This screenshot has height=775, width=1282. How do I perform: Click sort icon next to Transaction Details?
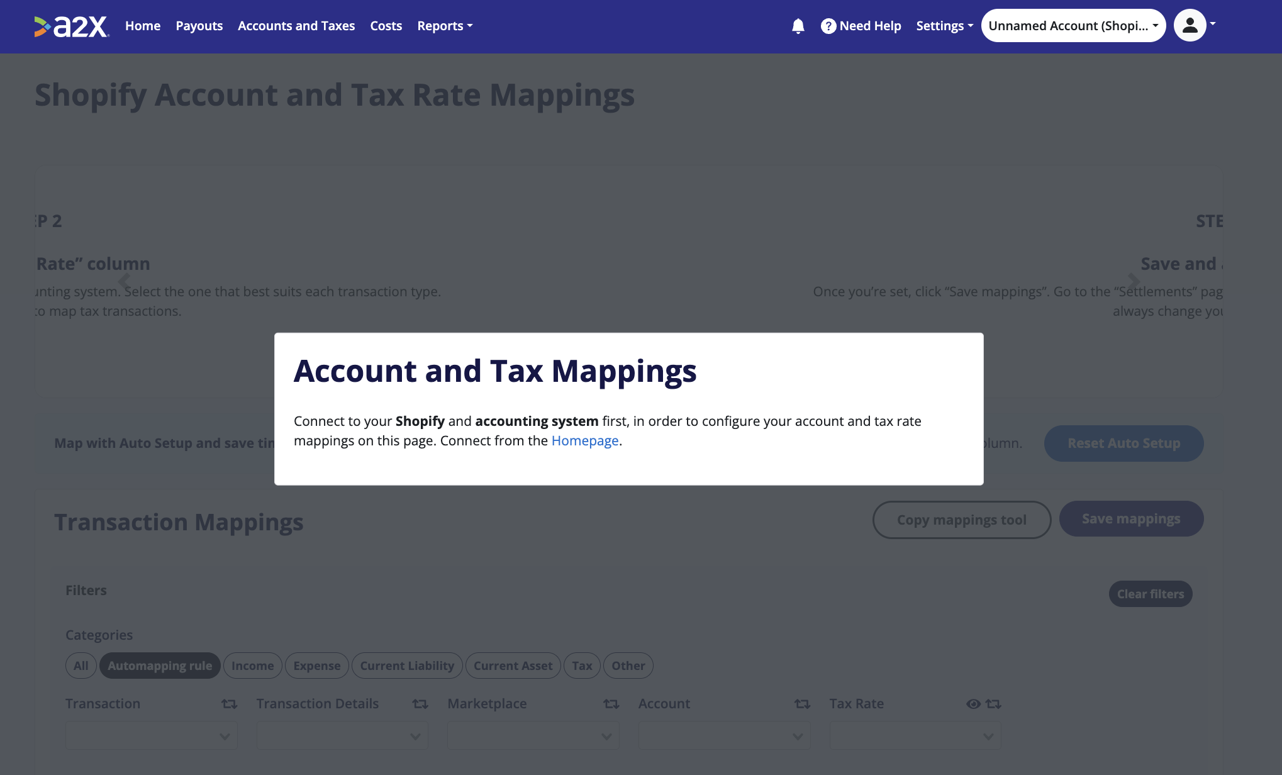[x=420, y=704]
